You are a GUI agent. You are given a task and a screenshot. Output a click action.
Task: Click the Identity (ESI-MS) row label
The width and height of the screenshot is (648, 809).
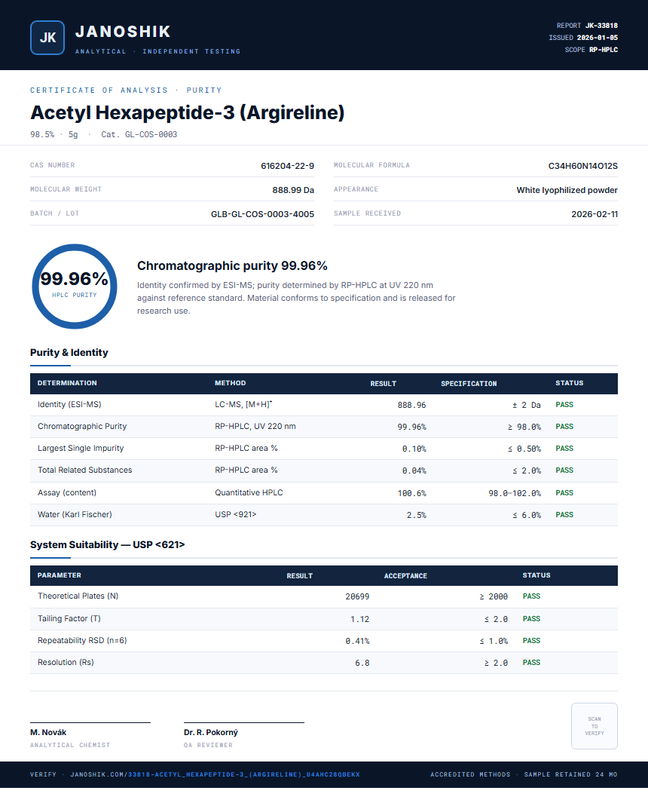click(69, 404)
